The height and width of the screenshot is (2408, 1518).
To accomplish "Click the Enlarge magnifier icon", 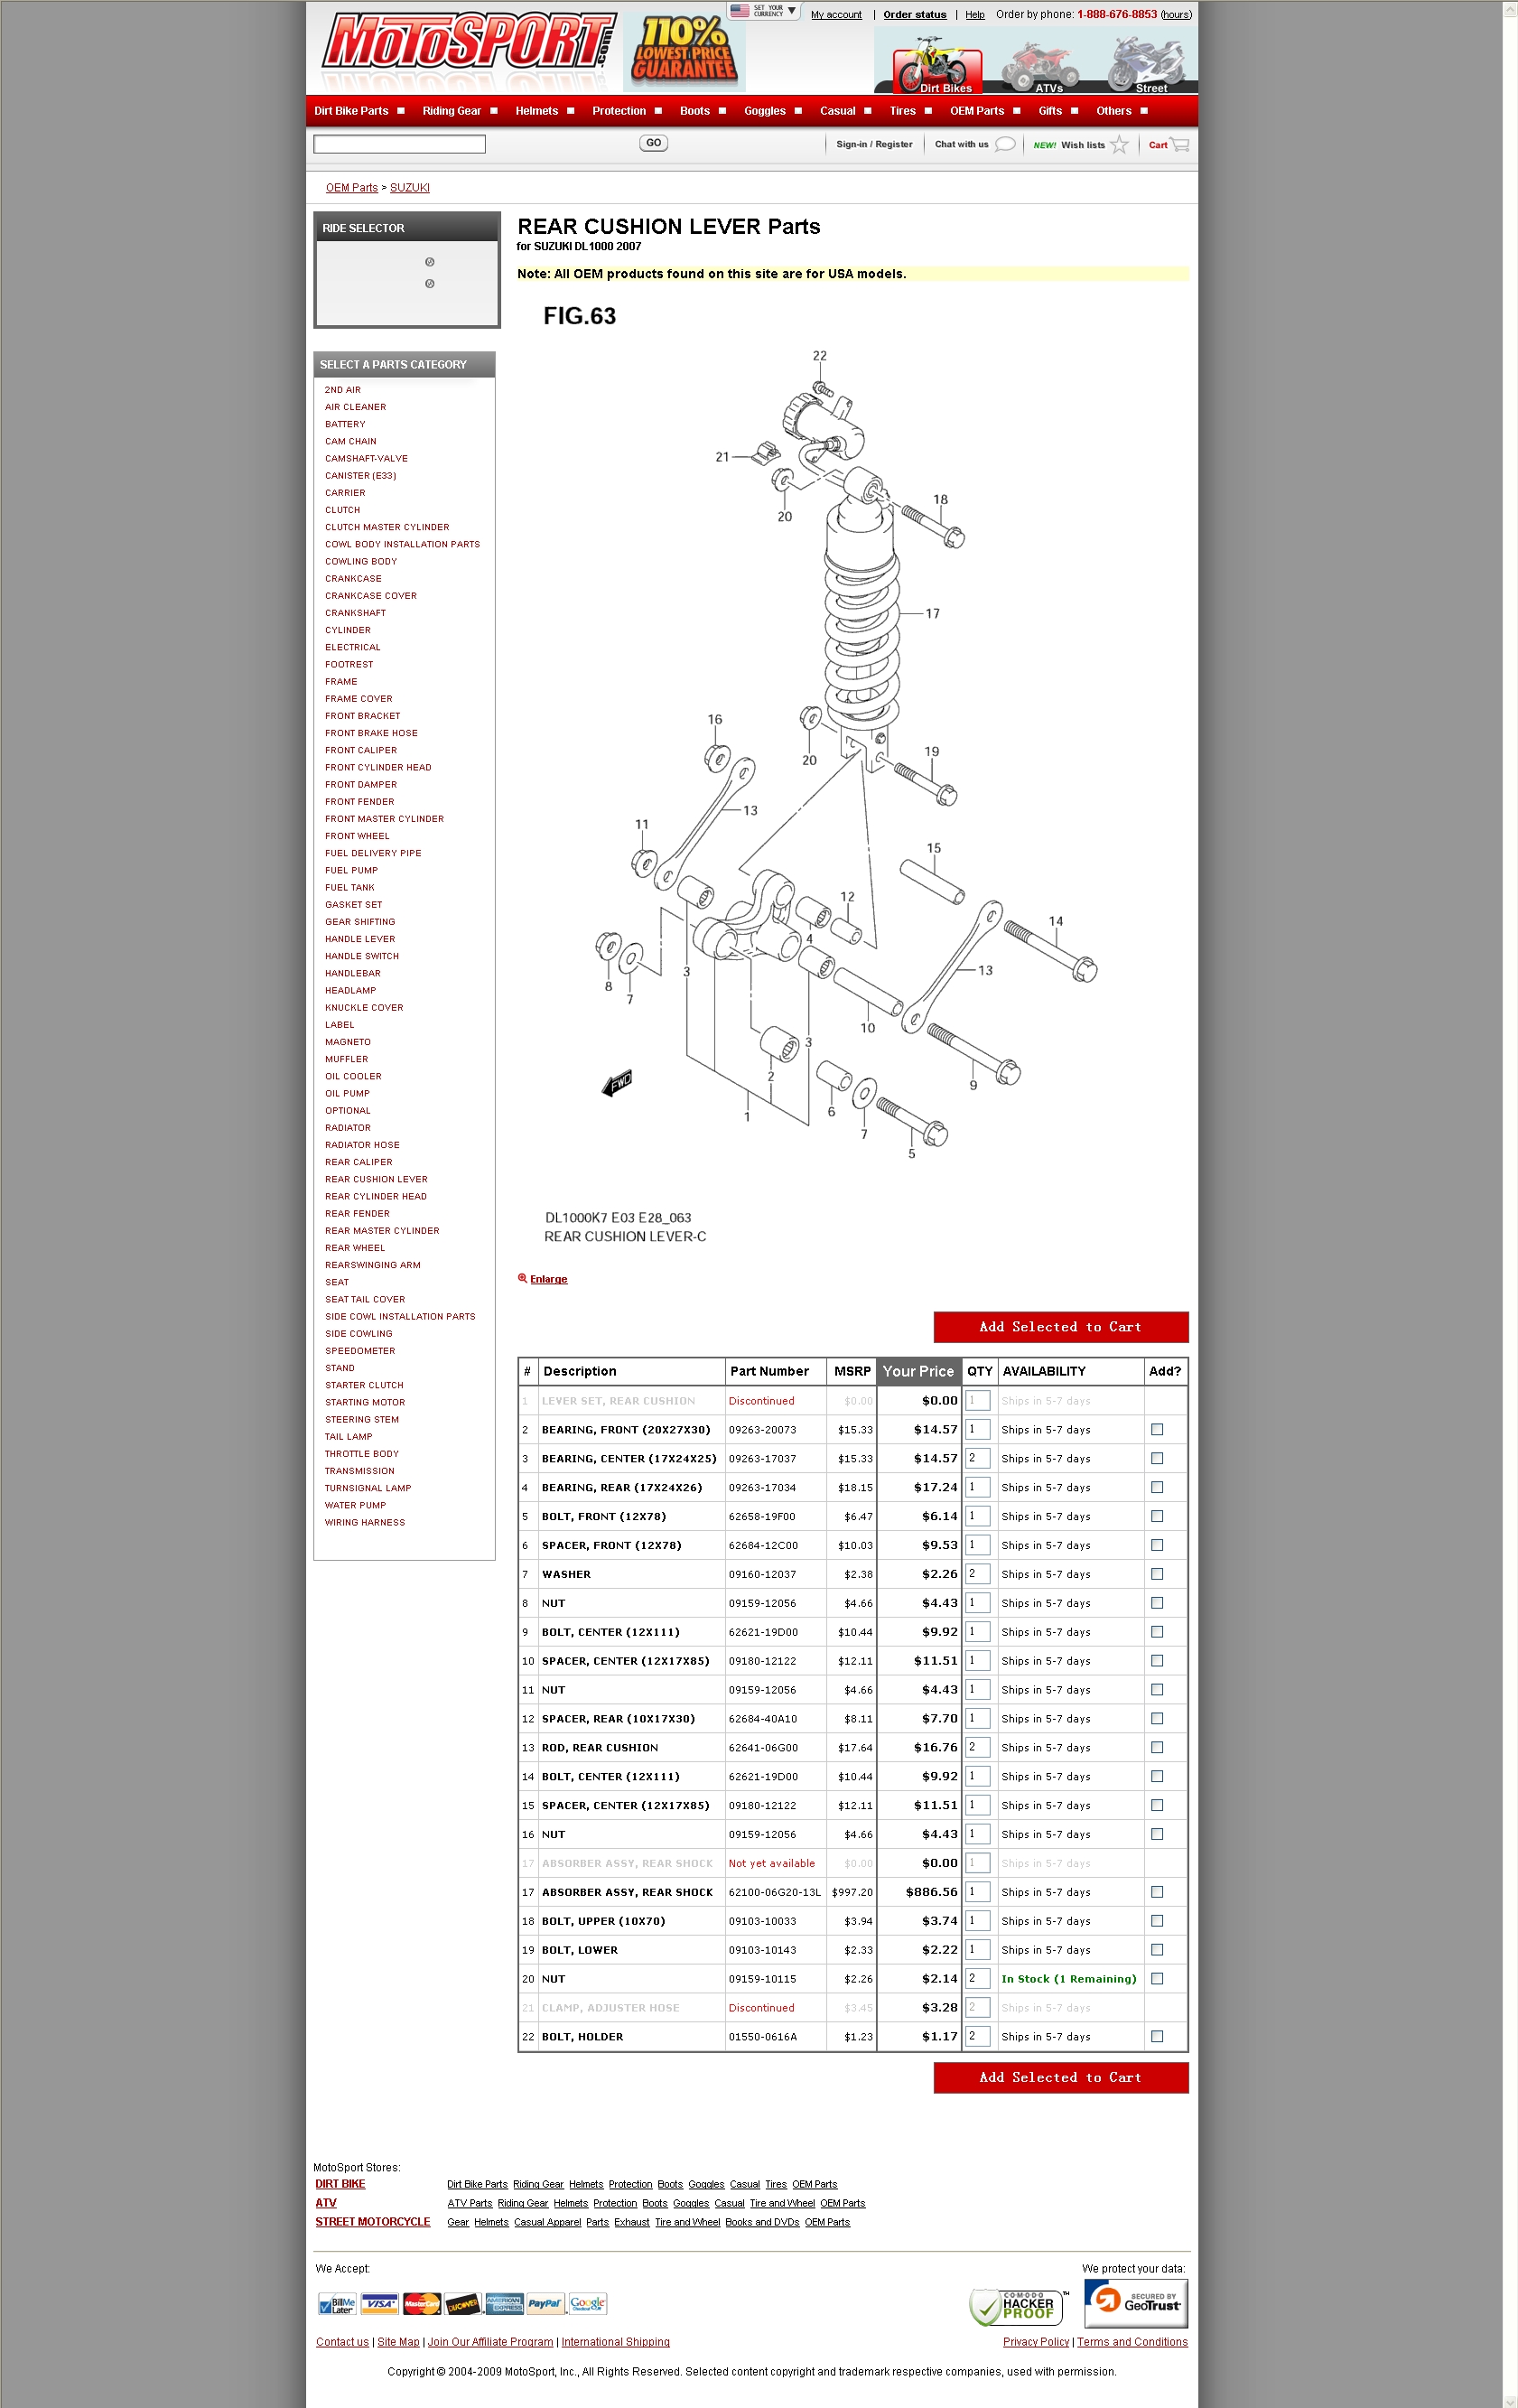I will [522, 1278].
